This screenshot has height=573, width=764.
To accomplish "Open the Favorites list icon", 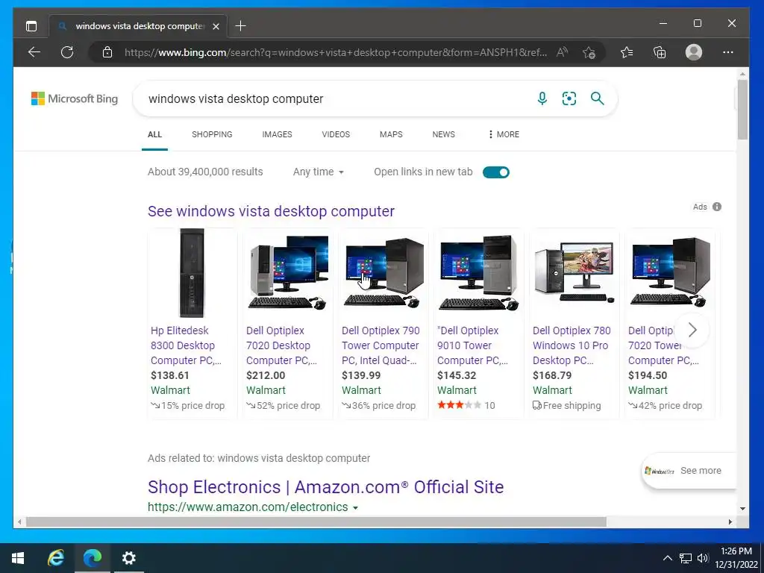I will [x=627, y=52].
